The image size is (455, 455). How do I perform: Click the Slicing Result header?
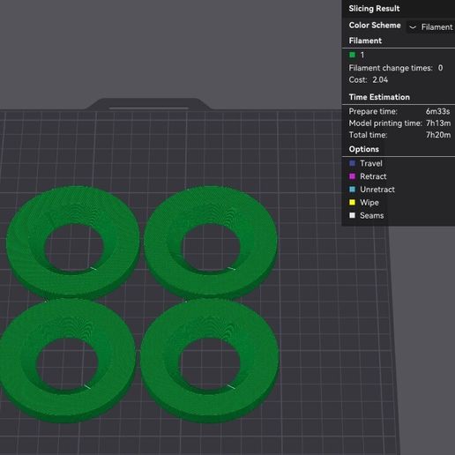pos(374,9)
